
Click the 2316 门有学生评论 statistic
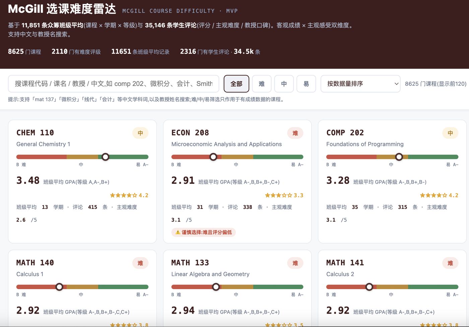220,52
